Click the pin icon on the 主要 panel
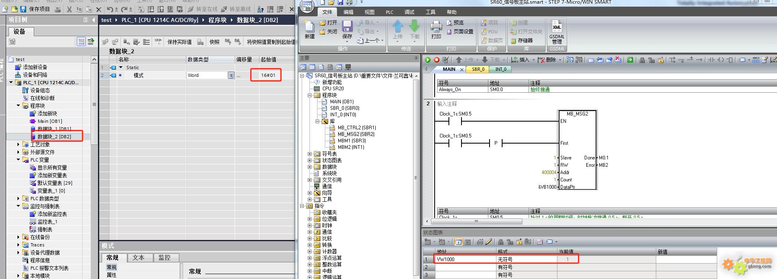 point(416,58)
